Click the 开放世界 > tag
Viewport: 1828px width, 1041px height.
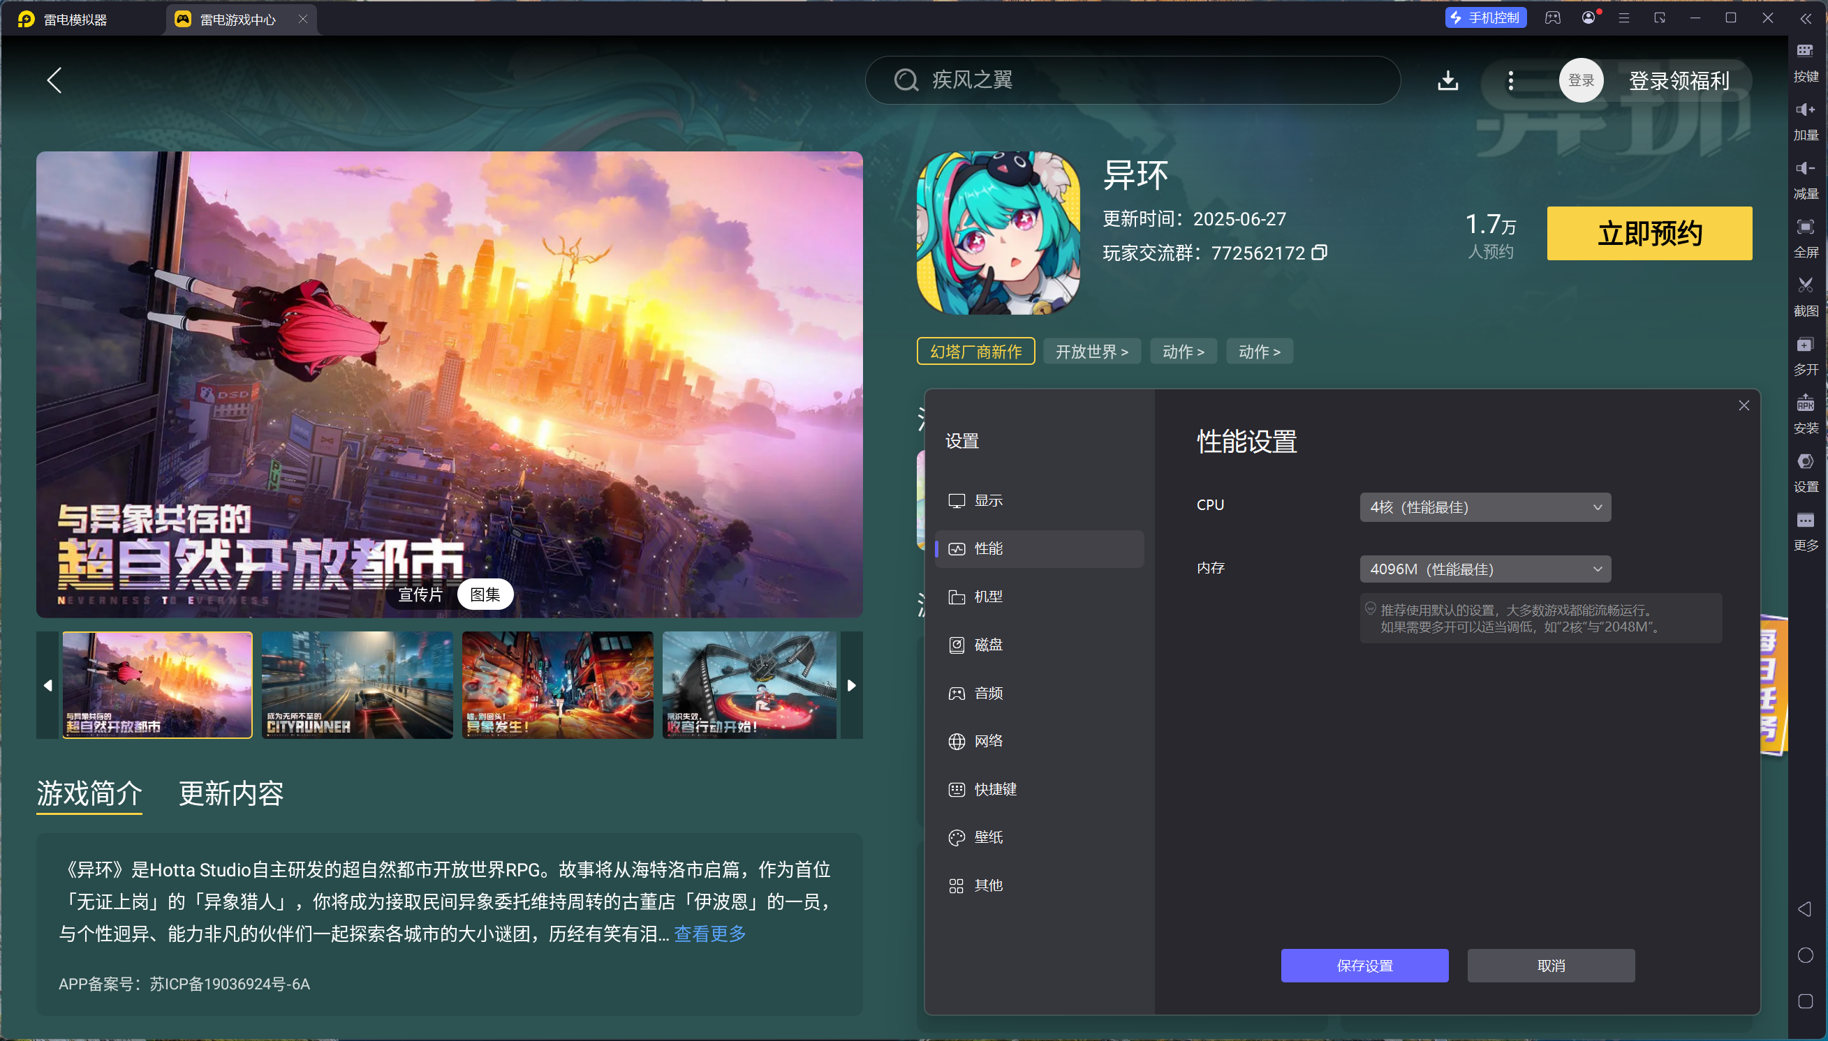tap(1091, 351)
